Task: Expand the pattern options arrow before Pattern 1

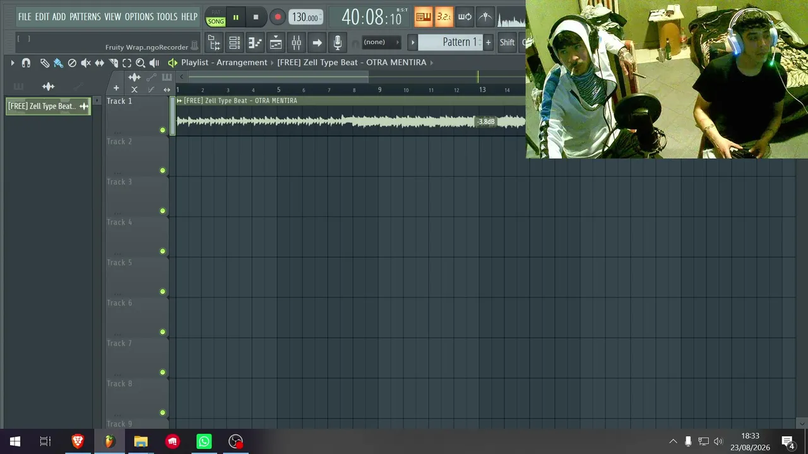Action: pyautogui.click(x=413, y=42)
